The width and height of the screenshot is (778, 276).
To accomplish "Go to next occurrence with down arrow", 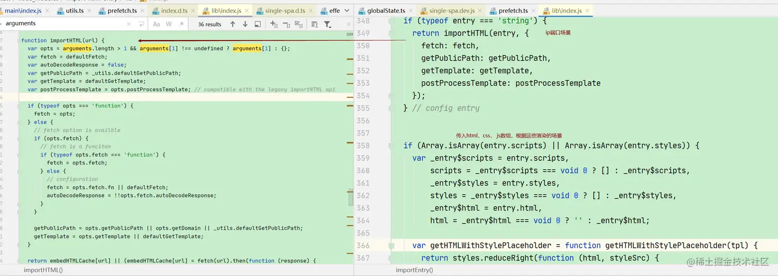I will (245, 24).
